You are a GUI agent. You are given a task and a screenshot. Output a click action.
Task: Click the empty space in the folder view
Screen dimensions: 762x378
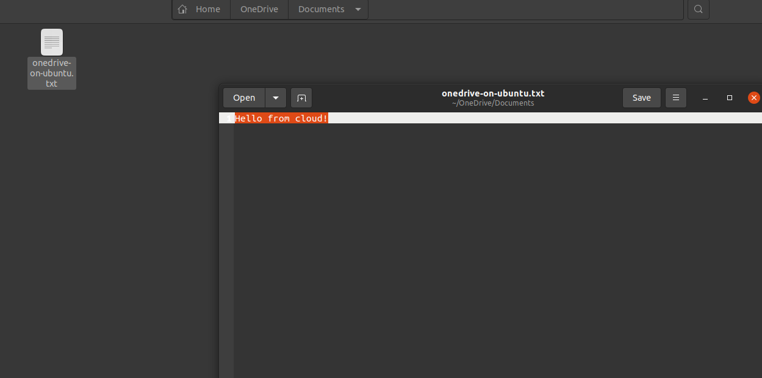pos(110,232)
